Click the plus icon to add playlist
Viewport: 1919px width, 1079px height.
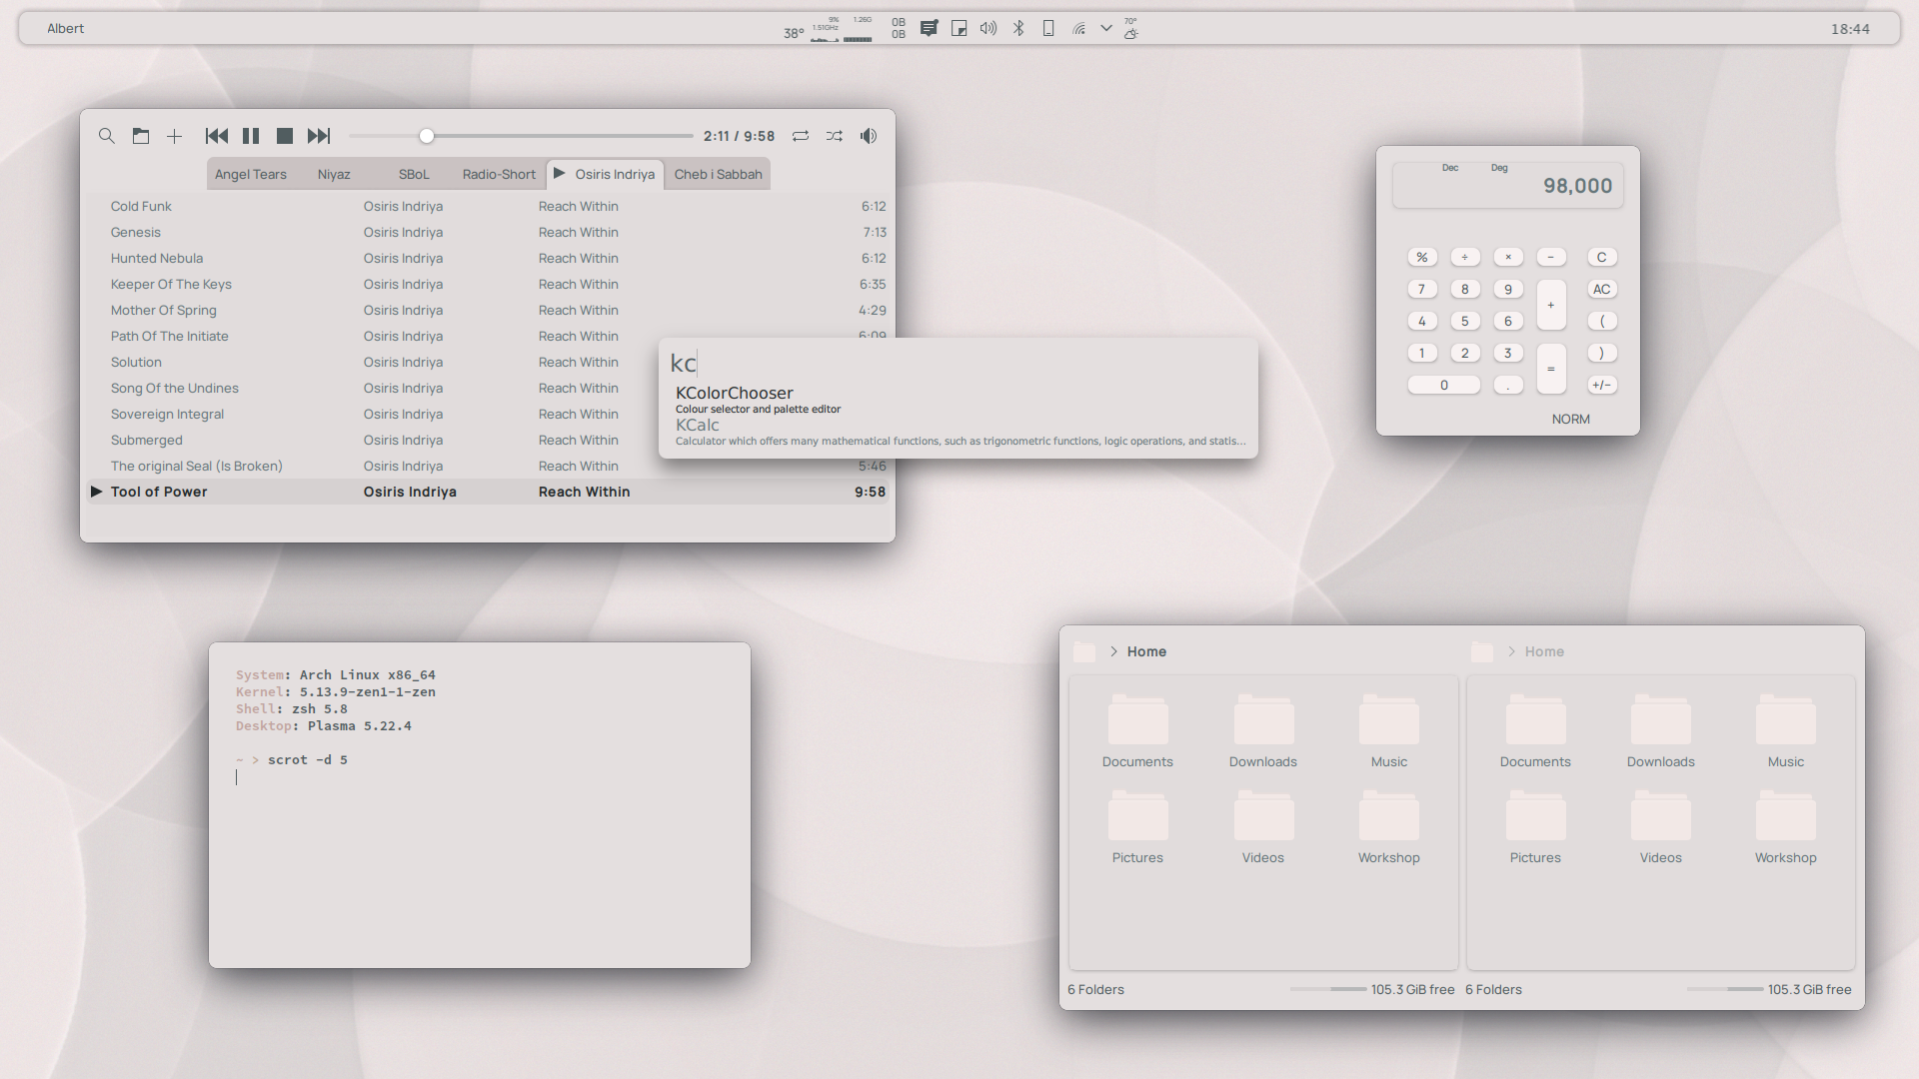click(174, 136)
